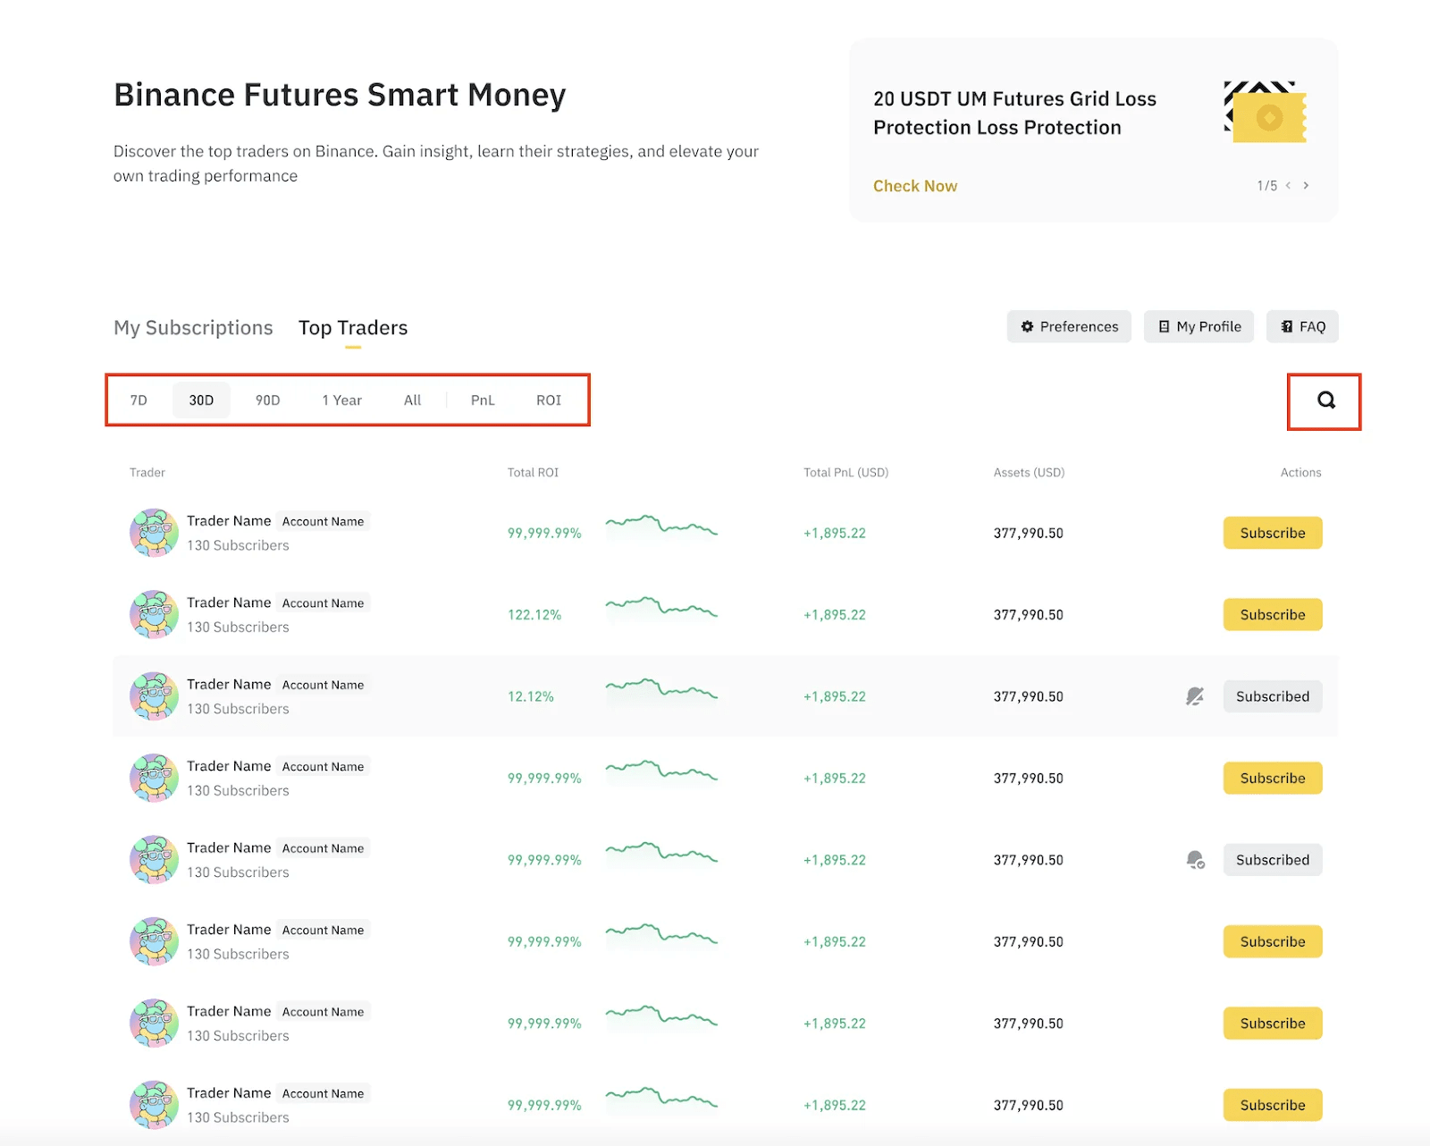Click 130 Subscribers text in 12.12% row
This screenshot has height=1146, width=1430.
[x=238, y=709]
